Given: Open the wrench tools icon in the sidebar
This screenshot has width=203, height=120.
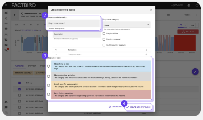Looking at the screenshot, I should pyautogui.click(x=6, y=50).
